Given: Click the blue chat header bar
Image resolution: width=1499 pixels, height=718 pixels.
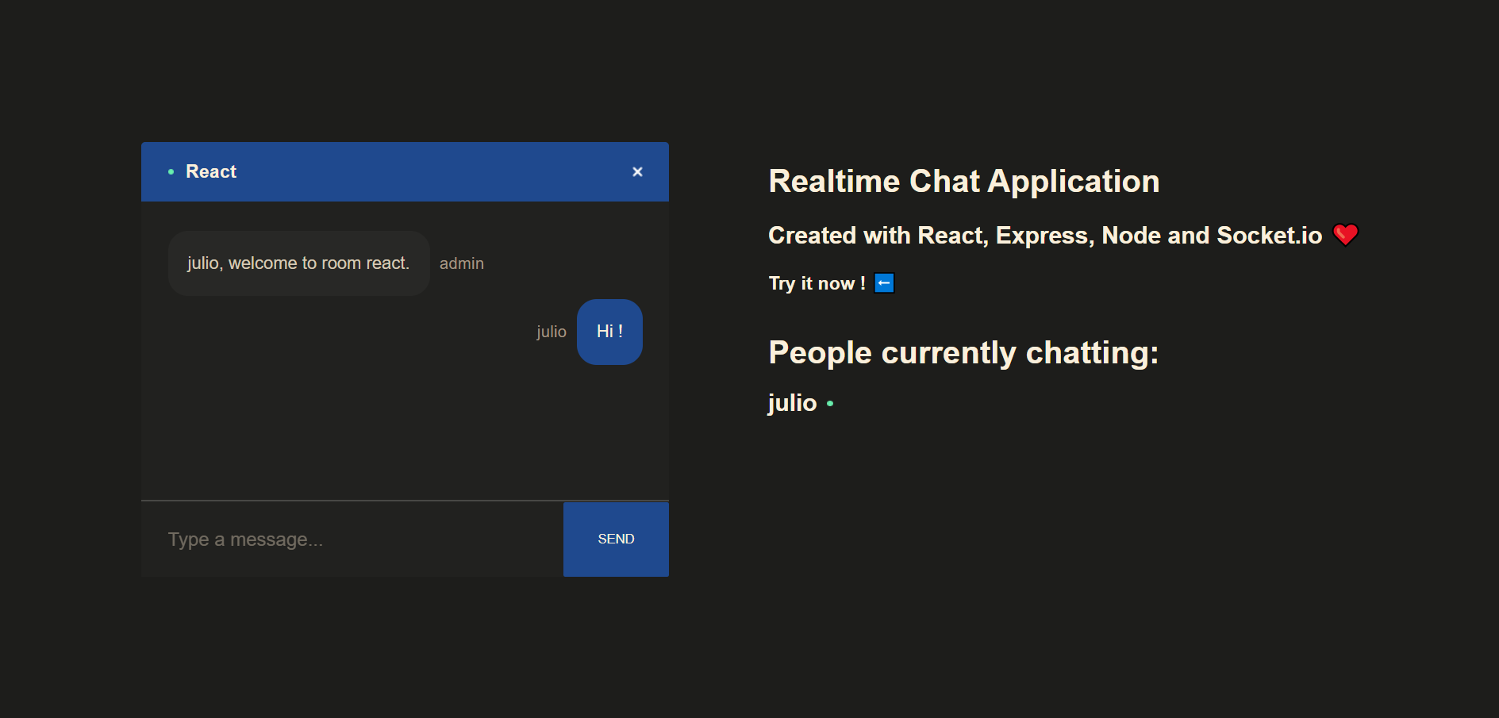Looking at the screenshot, I should 405,171.
